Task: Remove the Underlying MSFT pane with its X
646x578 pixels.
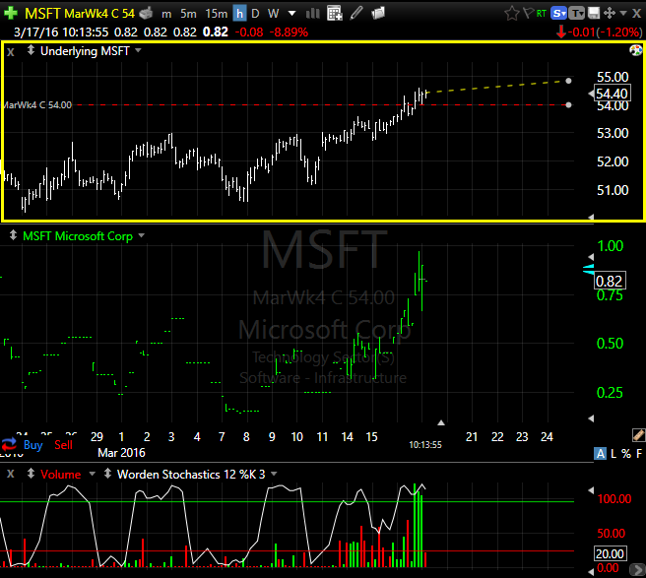Action: [x=11, y=52]
